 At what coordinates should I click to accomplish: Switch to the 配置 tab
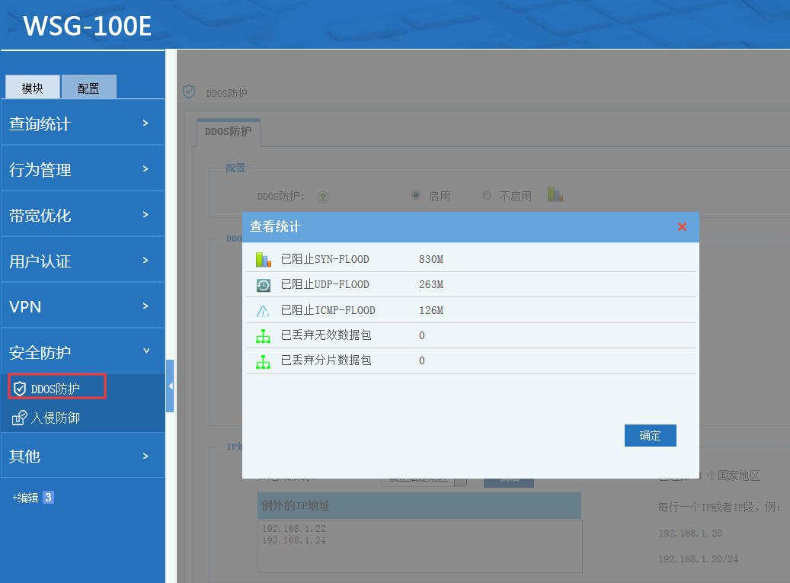click(x=88, y=88)
